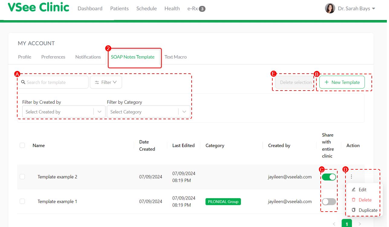Click the Last Edited column header
Screen dimensions: 389x227
coord(183,145)
